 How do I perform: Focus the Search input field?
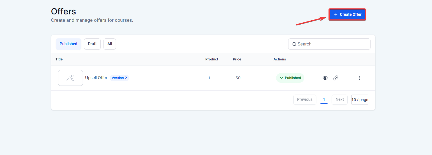329,44
